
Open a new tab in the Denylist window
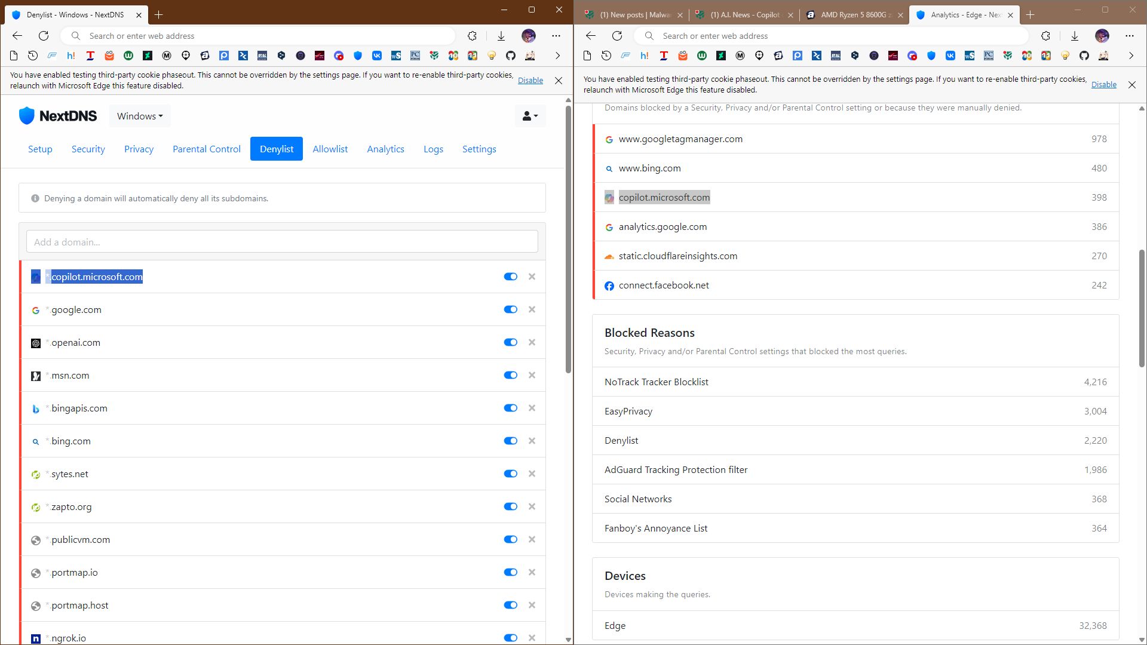point(159,14)
